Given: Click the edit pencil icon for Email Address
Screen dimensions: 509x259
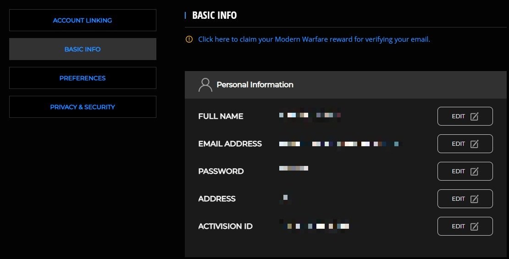Looking at the screenshot, I should pyautogui.click(x=475, y=144).
